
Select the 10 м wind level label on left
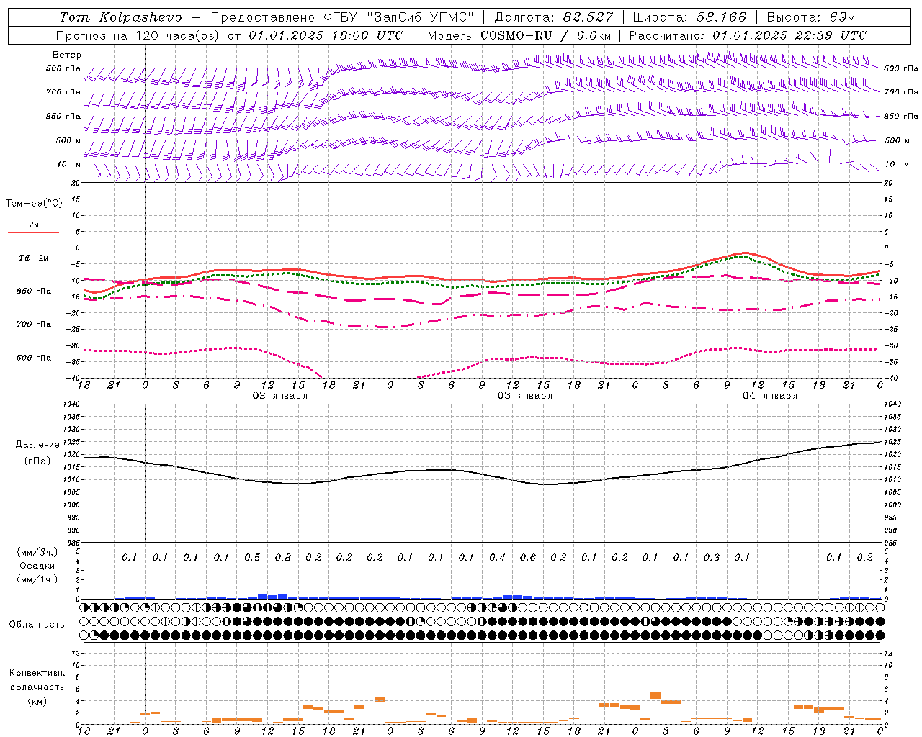coord(69,164)
